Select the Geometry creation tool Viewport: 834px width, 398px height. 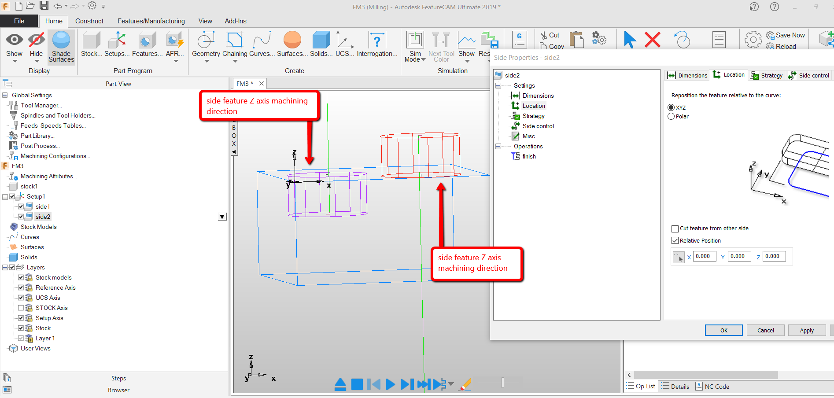tap(205, 44)
